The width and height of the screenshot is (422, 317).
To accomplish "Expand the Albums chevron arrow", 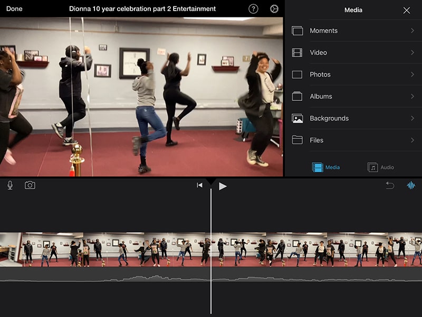I will [x=413, y=96].
